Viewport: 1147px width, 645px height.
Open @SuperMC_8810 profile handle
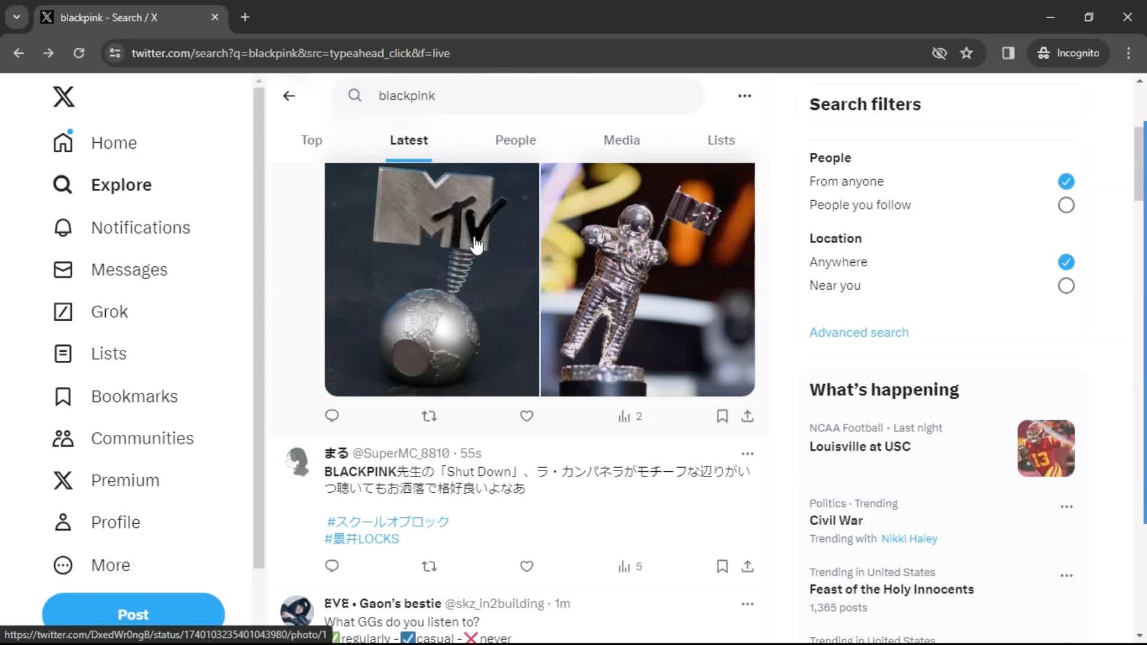point(401,453)
